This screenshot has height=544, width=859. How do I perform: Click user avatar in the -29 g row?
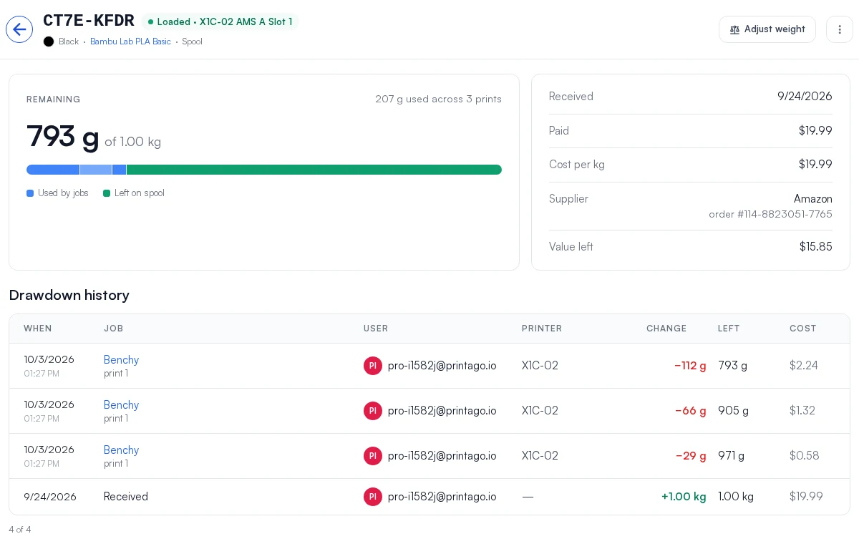pyautogui.click(x=373, y=456)
